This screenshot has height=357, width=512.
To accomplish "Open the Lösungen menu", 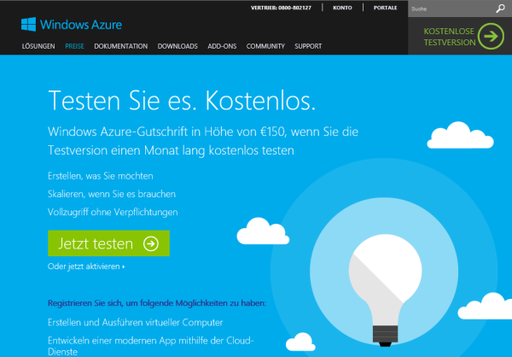I will [x=38, y=46].
